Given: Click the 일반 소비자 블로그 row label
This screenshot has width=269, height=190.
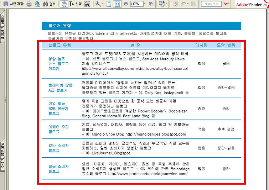Looking at the screenshot, I should tap(58, 148).
